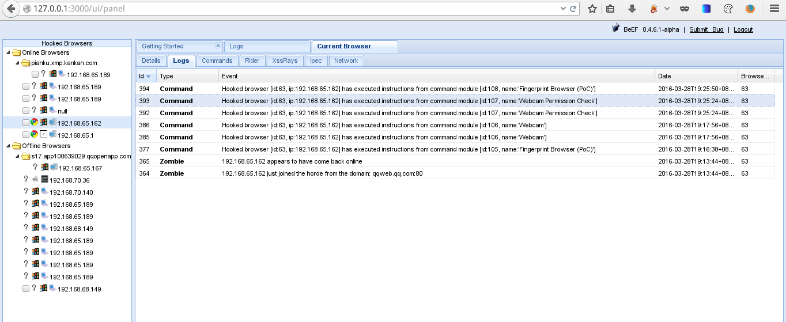The width and height of the screenshot is (786, 322).
Task: Click the Submit Bug link
Action: (706, 29)
